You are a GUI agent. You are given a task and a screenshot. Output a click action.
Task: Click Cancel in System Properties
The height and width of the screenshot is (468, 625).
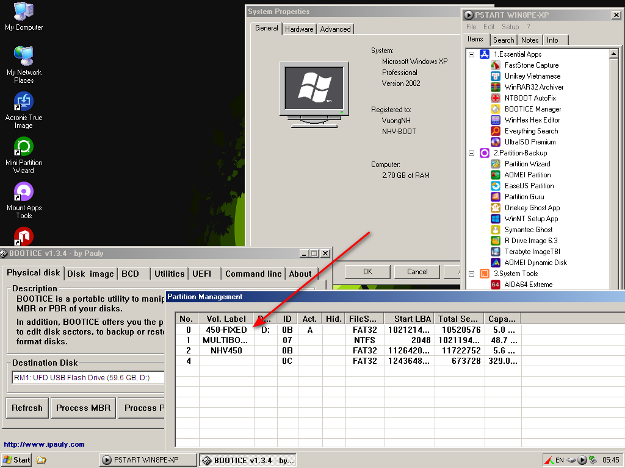[x=417, y=272]
